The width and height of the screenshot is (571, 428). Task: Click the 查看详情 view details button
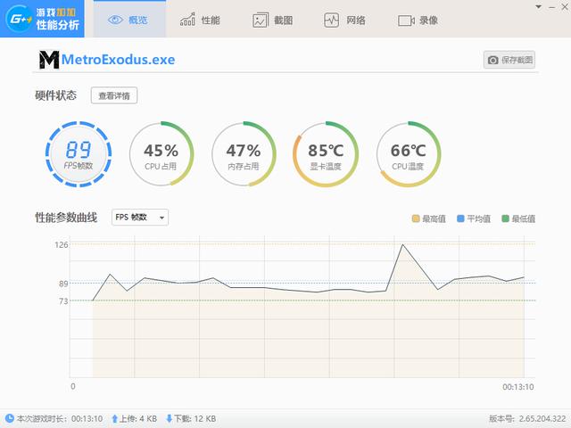114,95
